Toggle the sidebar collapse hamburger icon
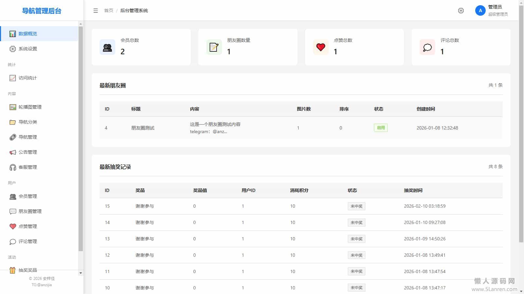This screenshot has width=524, height=294. [x=96, y=11]
